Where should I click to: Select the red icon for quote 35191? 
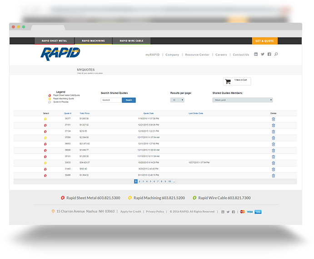point(45,157)
